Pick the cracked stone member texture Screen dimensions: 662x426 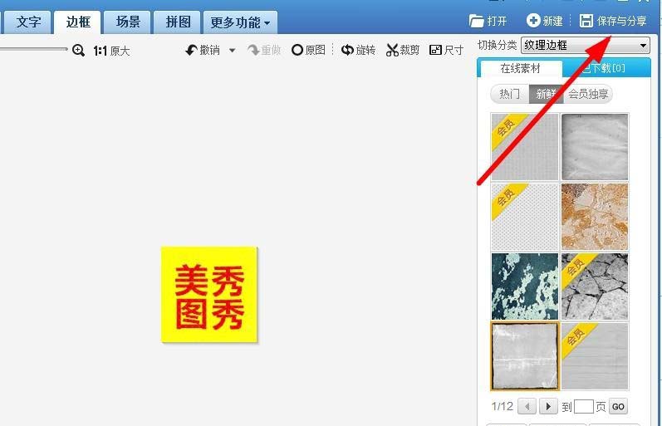[595, 286]
